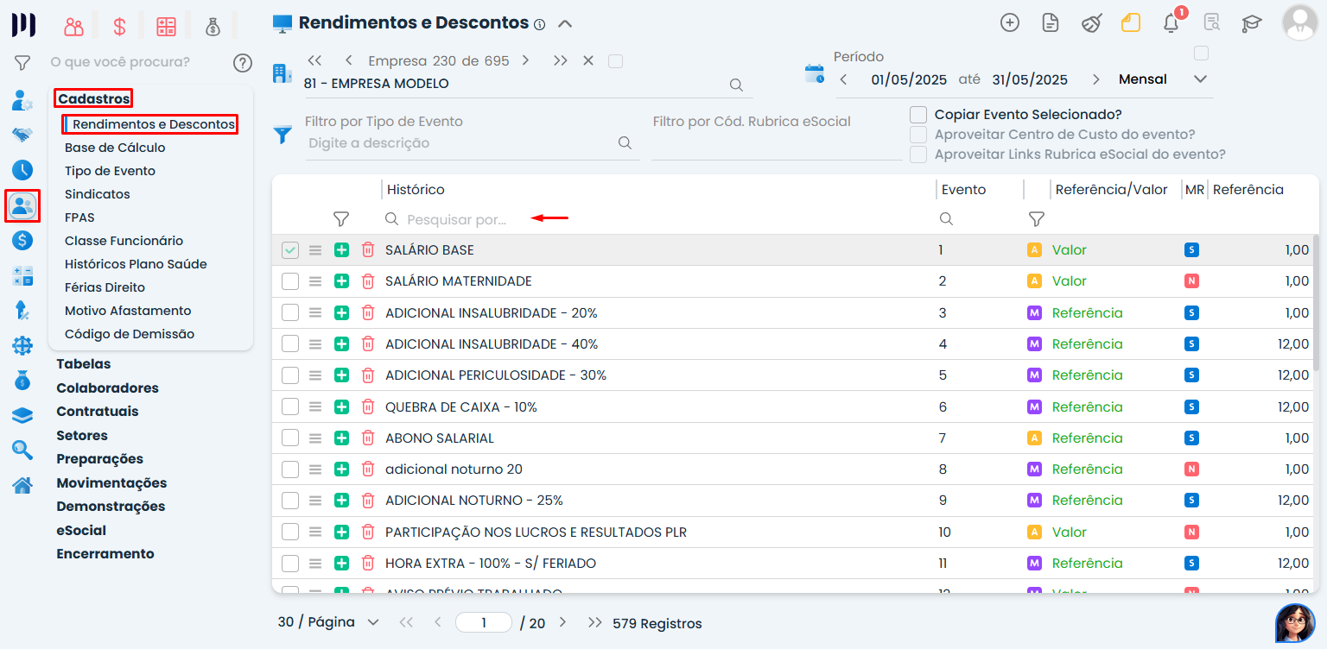
Task: Open the calendar icon beside Período
Action: (814, 73)
